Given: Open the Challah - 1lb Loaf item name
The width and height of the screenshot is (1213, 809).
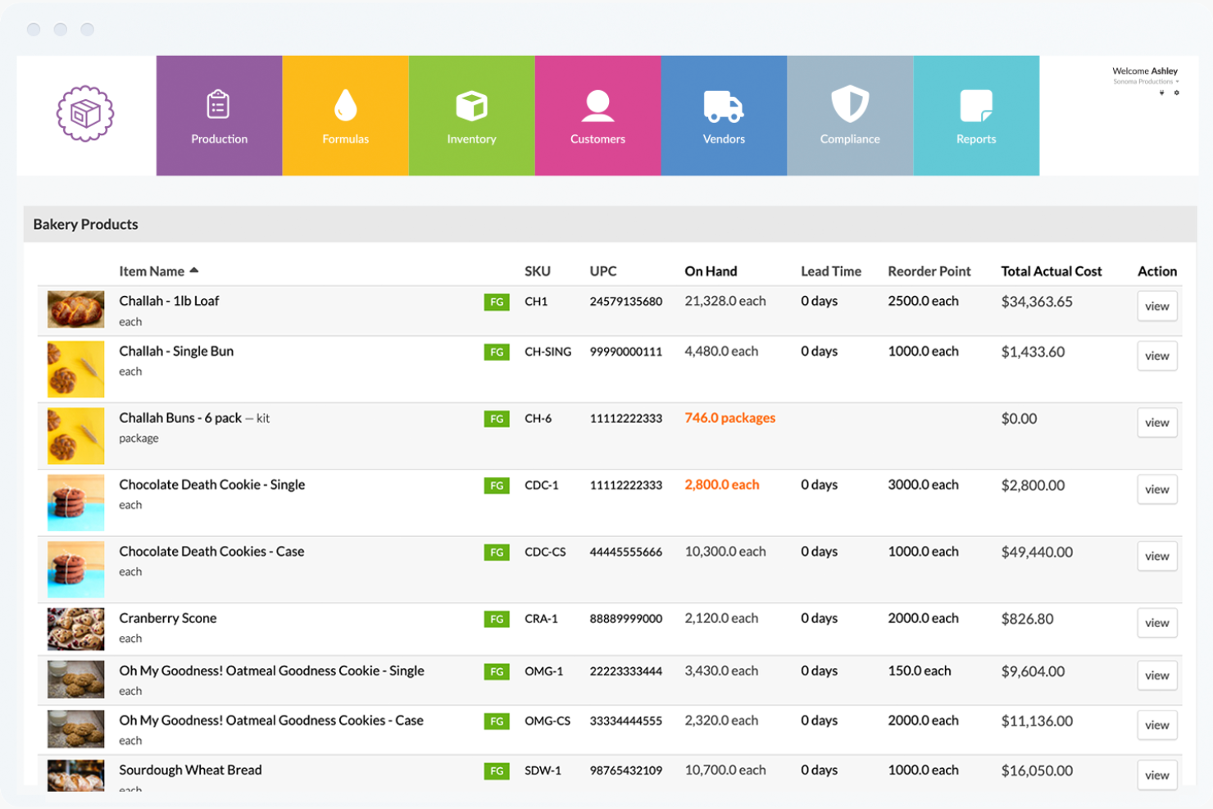Looking at the screenshot, I should [x=169, y=301].
